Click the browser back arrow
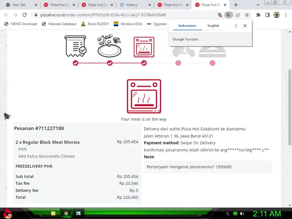292x219 pixels. pos(6,15)
